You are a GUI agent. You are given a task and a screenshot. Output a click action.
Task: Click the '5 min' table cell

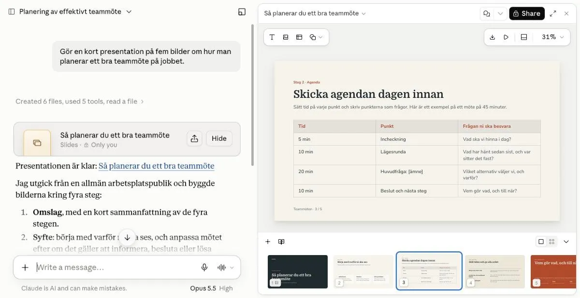[x=334, y=139]
